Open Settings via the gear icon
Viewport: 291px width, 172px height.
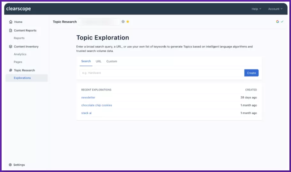tap(10, 165)
